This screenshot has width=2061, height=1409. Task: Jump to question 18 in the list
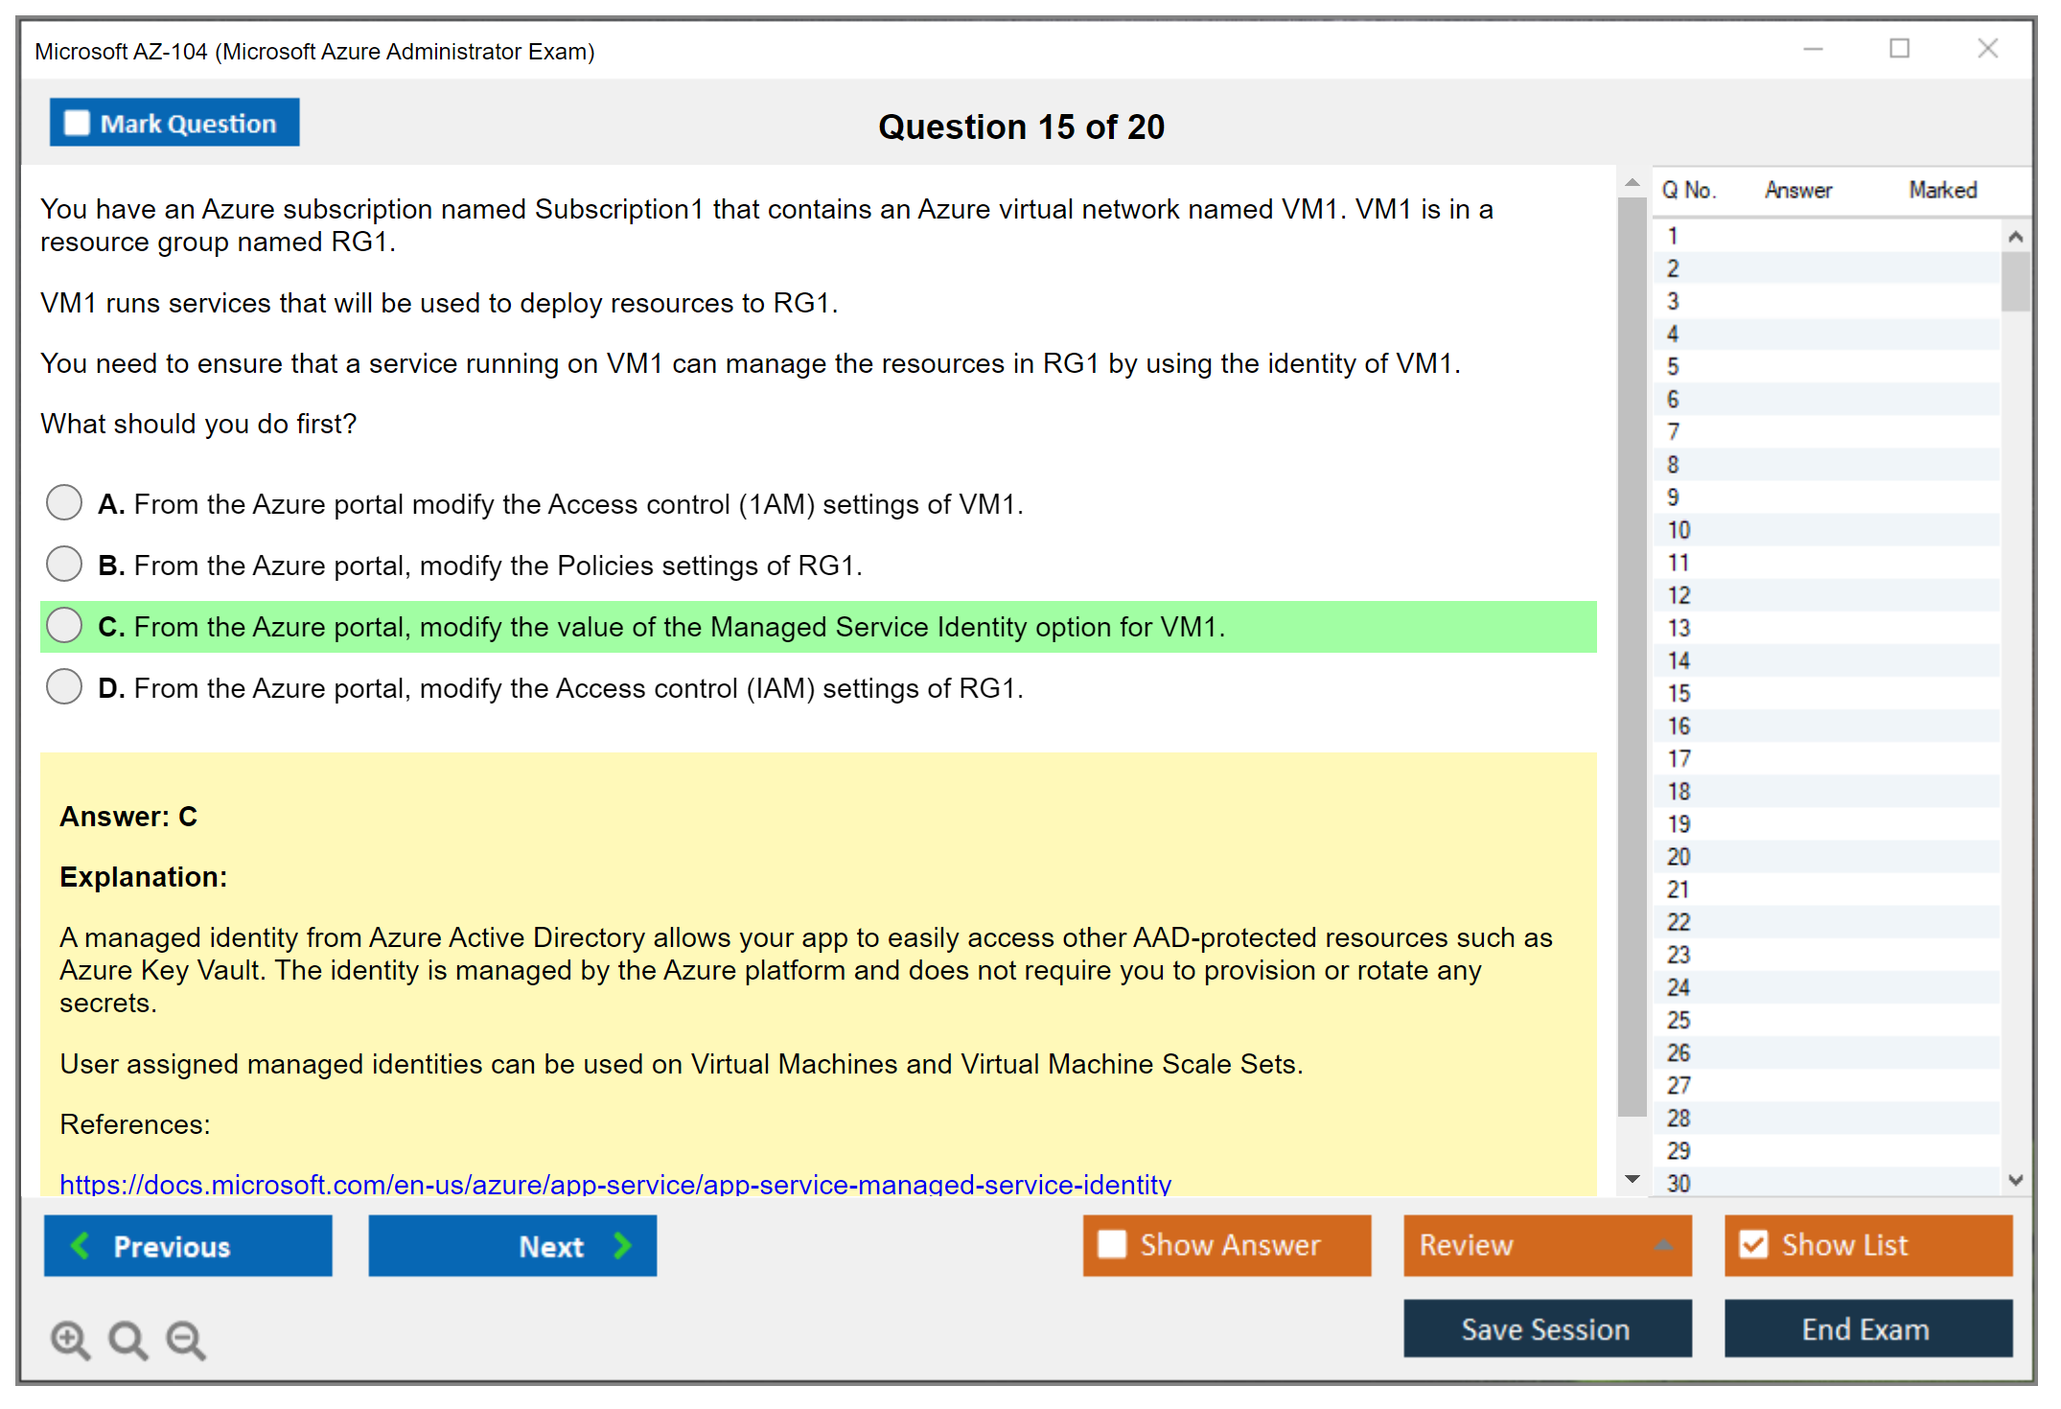[x=1679, y=791]
